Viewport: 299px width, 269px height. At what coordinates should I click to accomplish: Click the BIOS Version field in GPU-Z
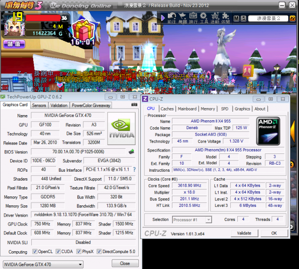(x=78, y=152)
